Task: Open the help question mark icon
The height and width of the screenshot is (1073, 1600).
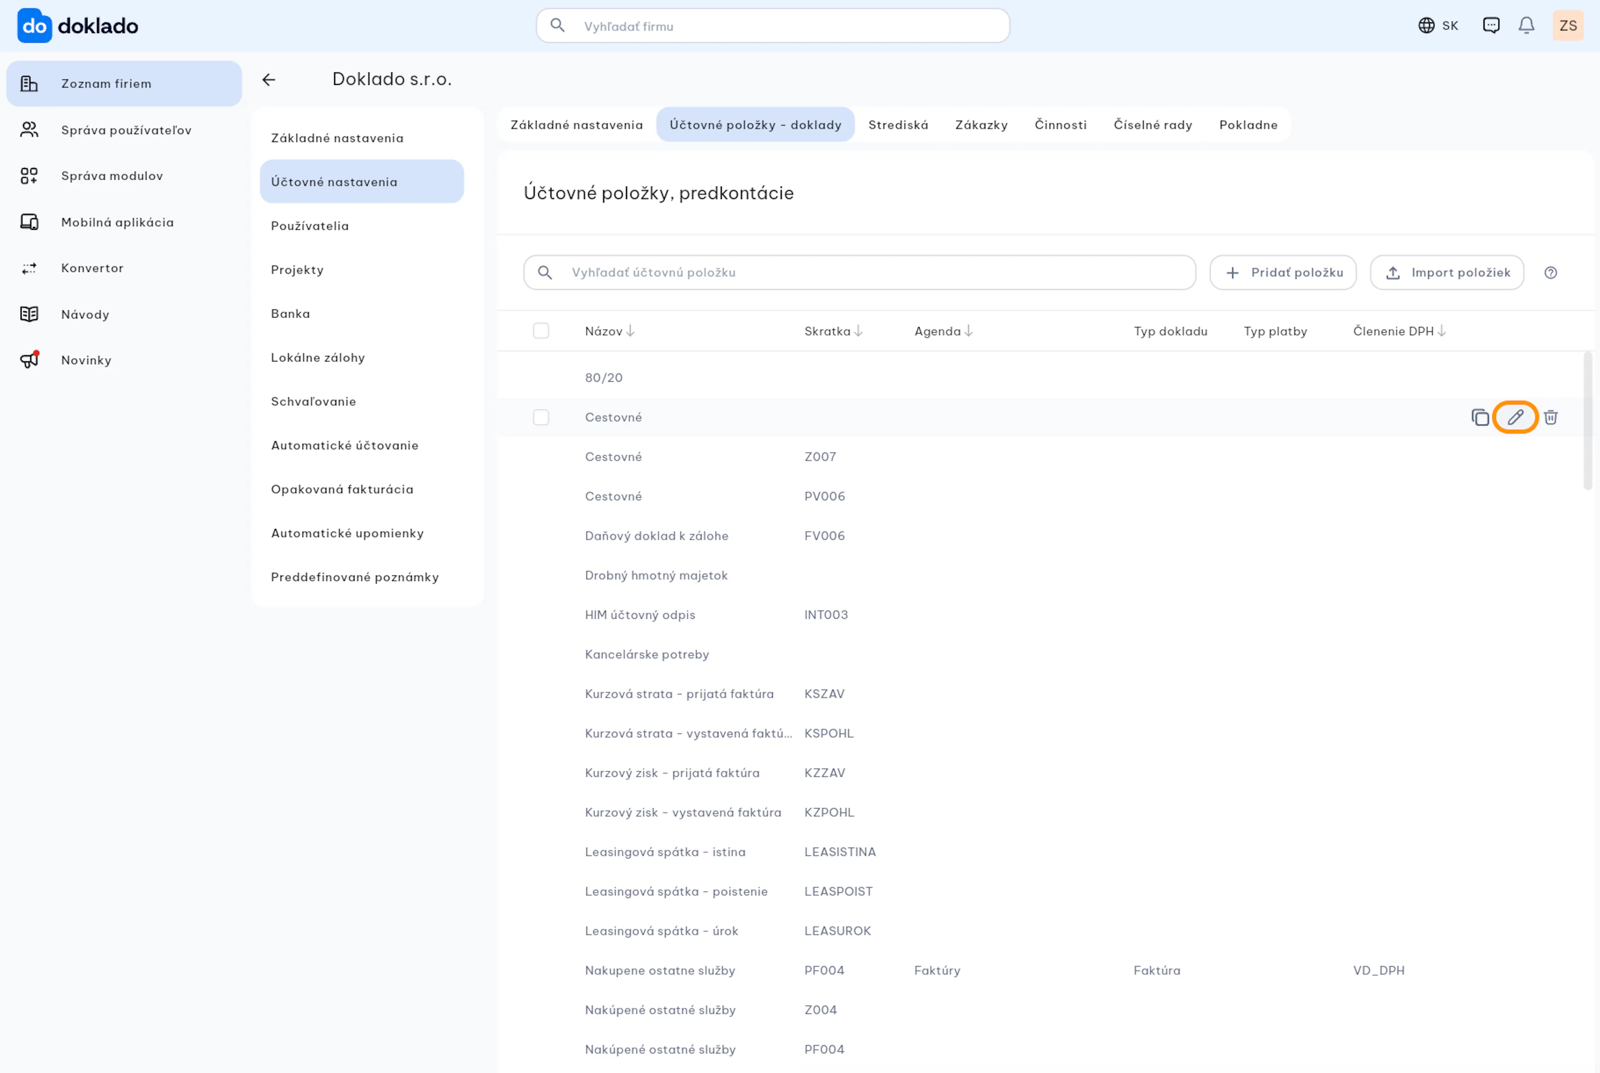Action: click(x=1551, y=272)
